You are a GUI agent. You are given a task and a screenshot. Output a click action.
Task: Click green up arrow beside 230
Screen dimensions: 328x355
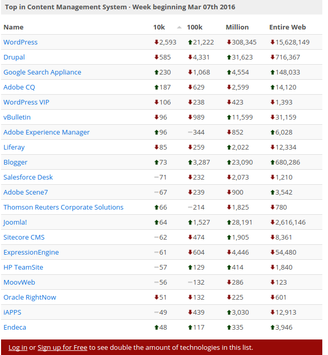(156, 72)
